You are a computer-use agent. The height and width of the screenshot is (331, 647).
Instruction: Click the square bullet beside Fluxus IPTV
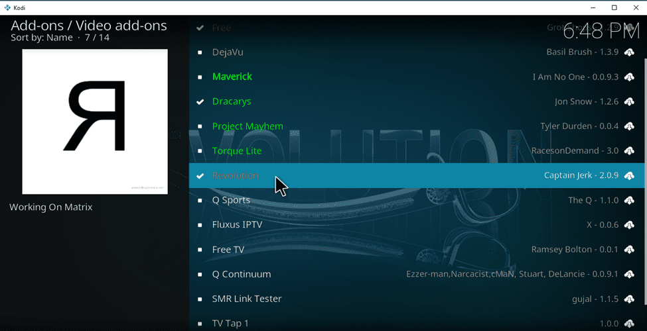(200, 225)
